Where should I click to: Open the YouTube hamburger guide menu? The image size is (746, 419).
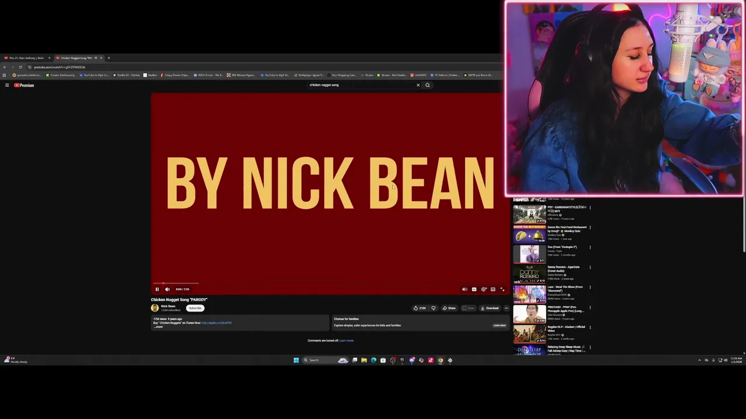[7, 85]
